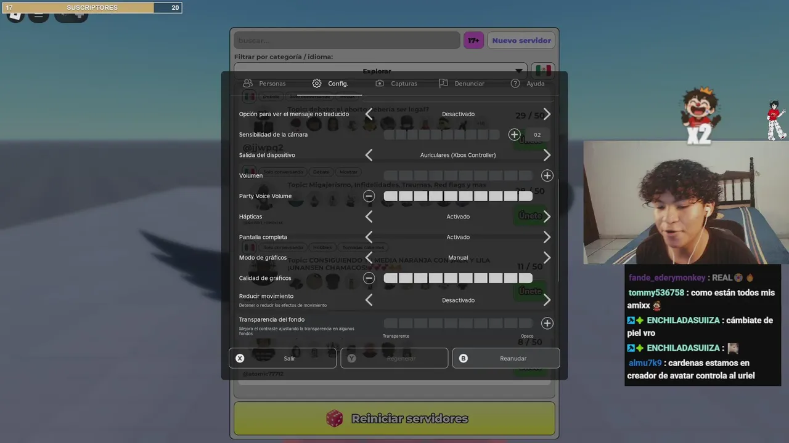
Task: Click the buscar search field
Action: pos(347,41)
